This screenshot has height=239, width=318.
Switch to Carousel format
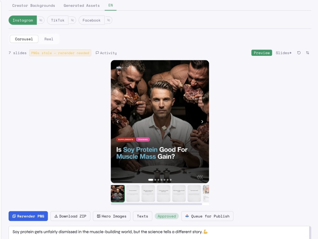24,39
